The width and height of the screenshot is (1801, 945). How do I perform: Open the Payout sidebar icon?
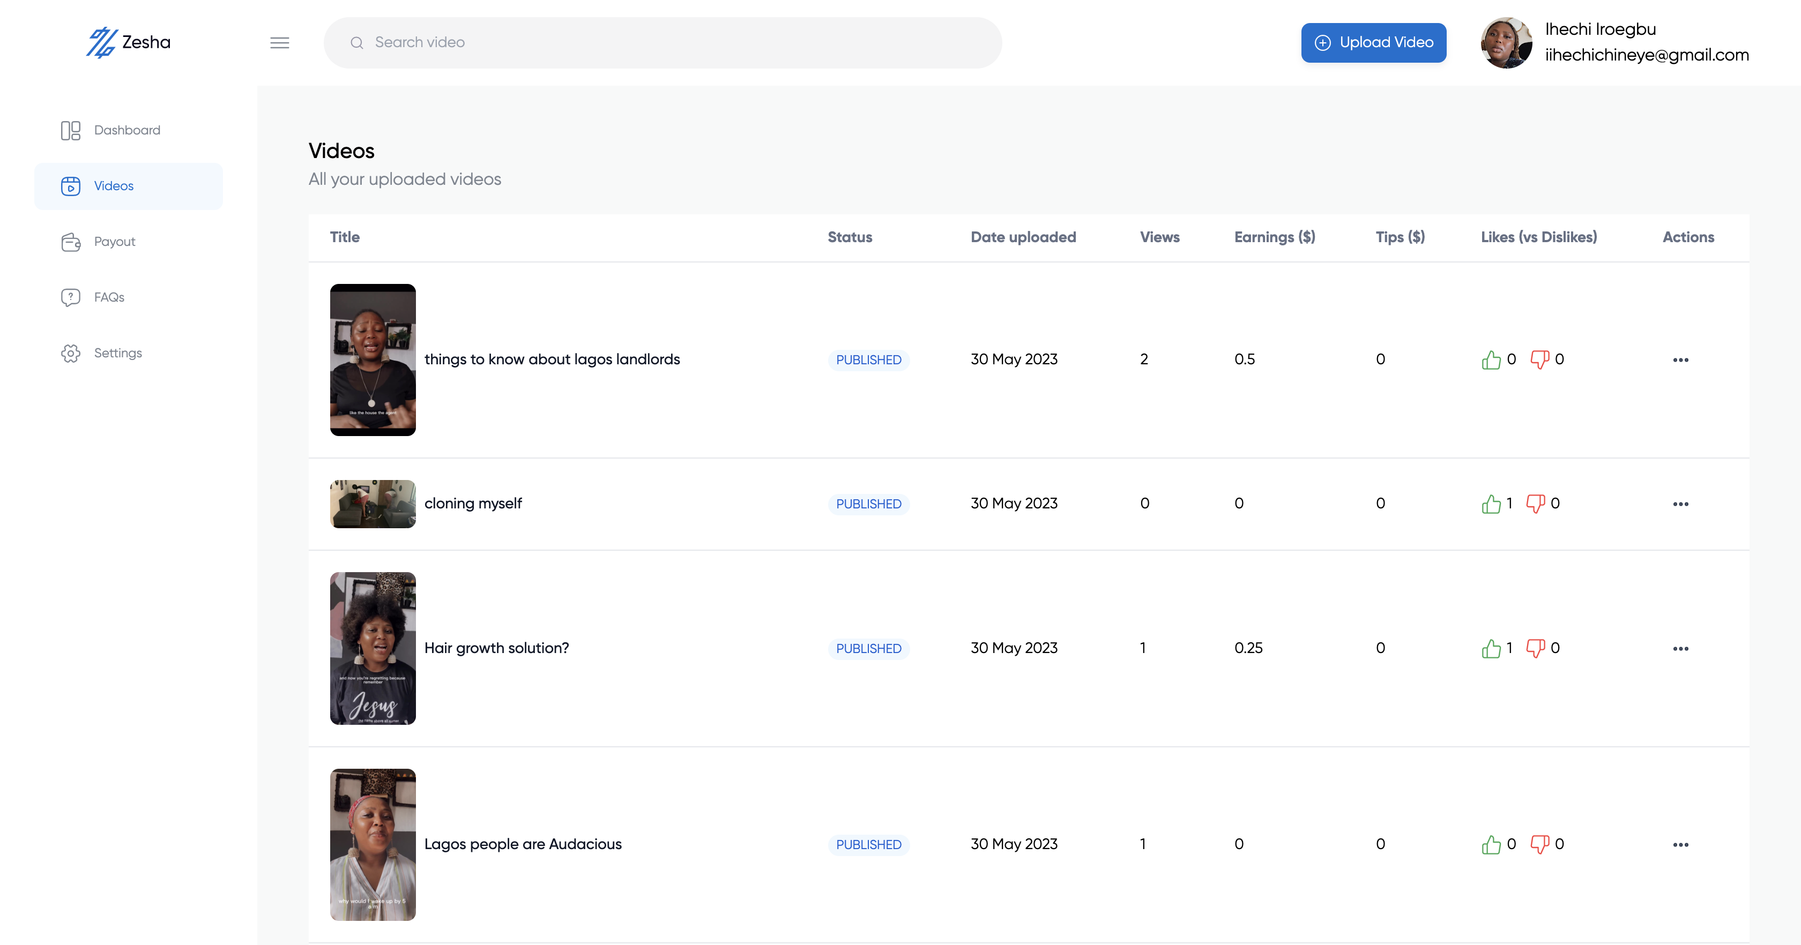point(71,242)
